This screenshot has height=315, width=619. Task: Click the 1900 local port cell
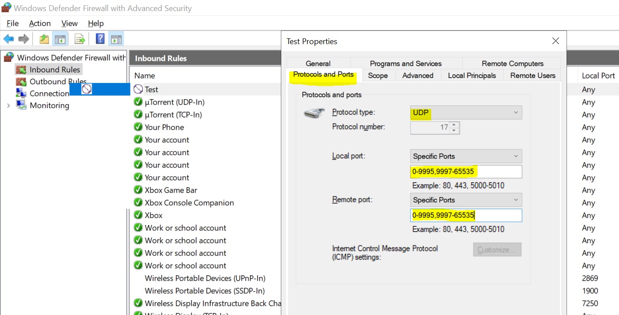pos(590,291)
